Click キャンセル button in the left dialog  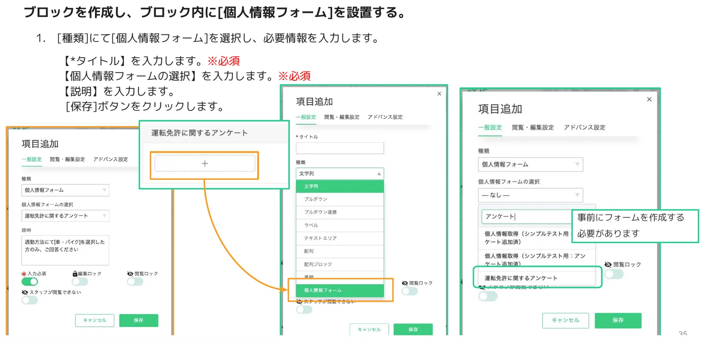coord(95,320)
